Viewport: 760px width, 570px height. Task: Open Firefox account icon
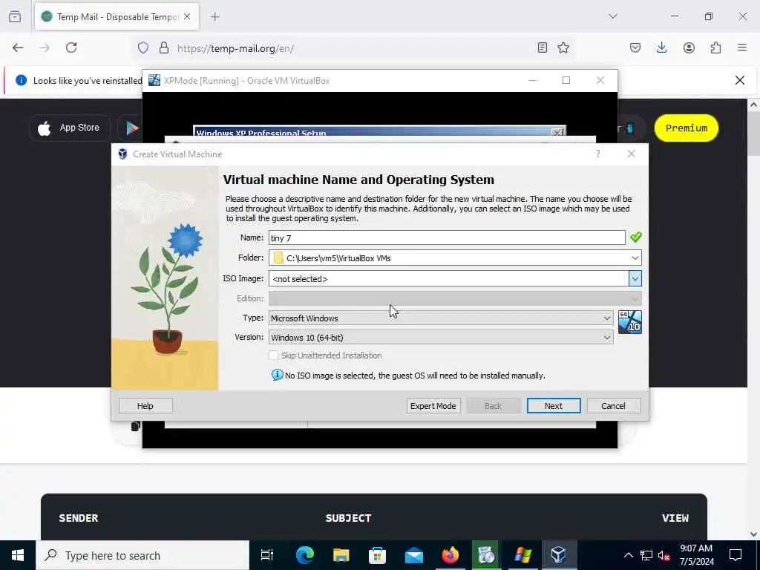coord(689,47)
